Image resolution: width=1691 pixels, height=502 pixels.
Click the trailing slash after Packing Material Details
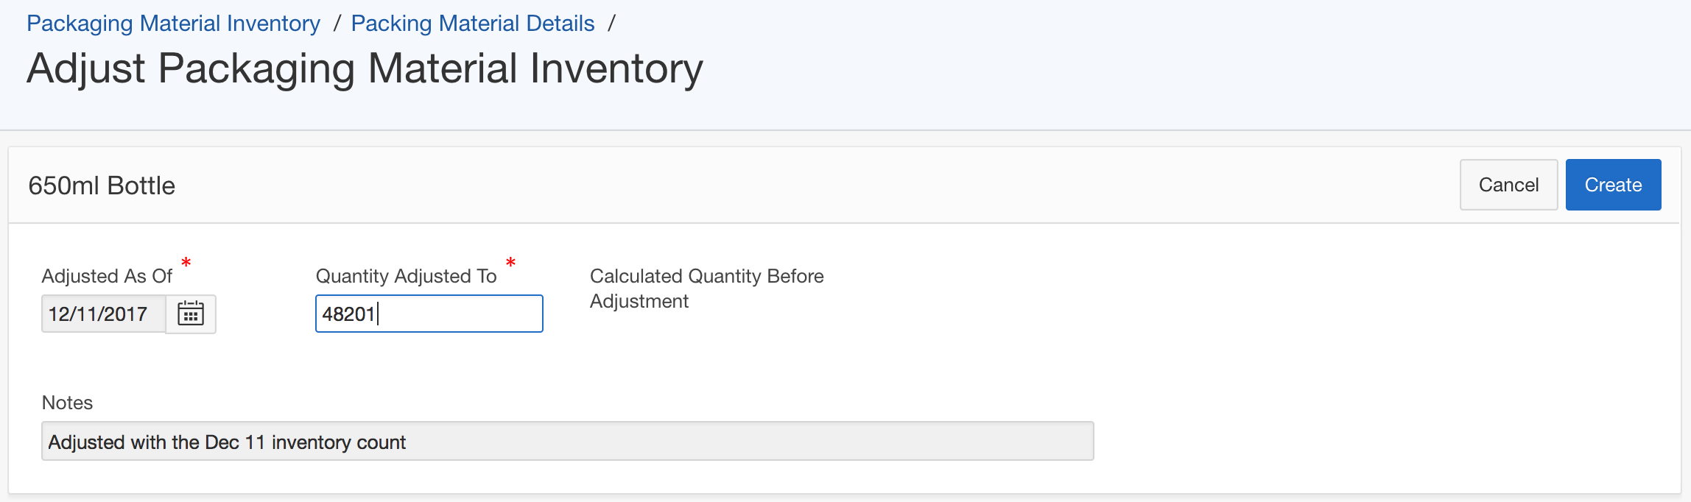(611, 24)
